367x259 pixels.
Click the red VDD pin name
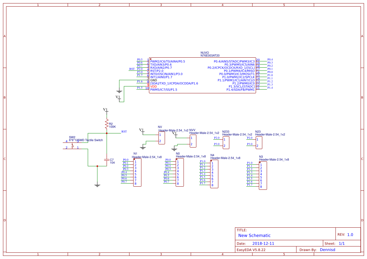point(154,86)
